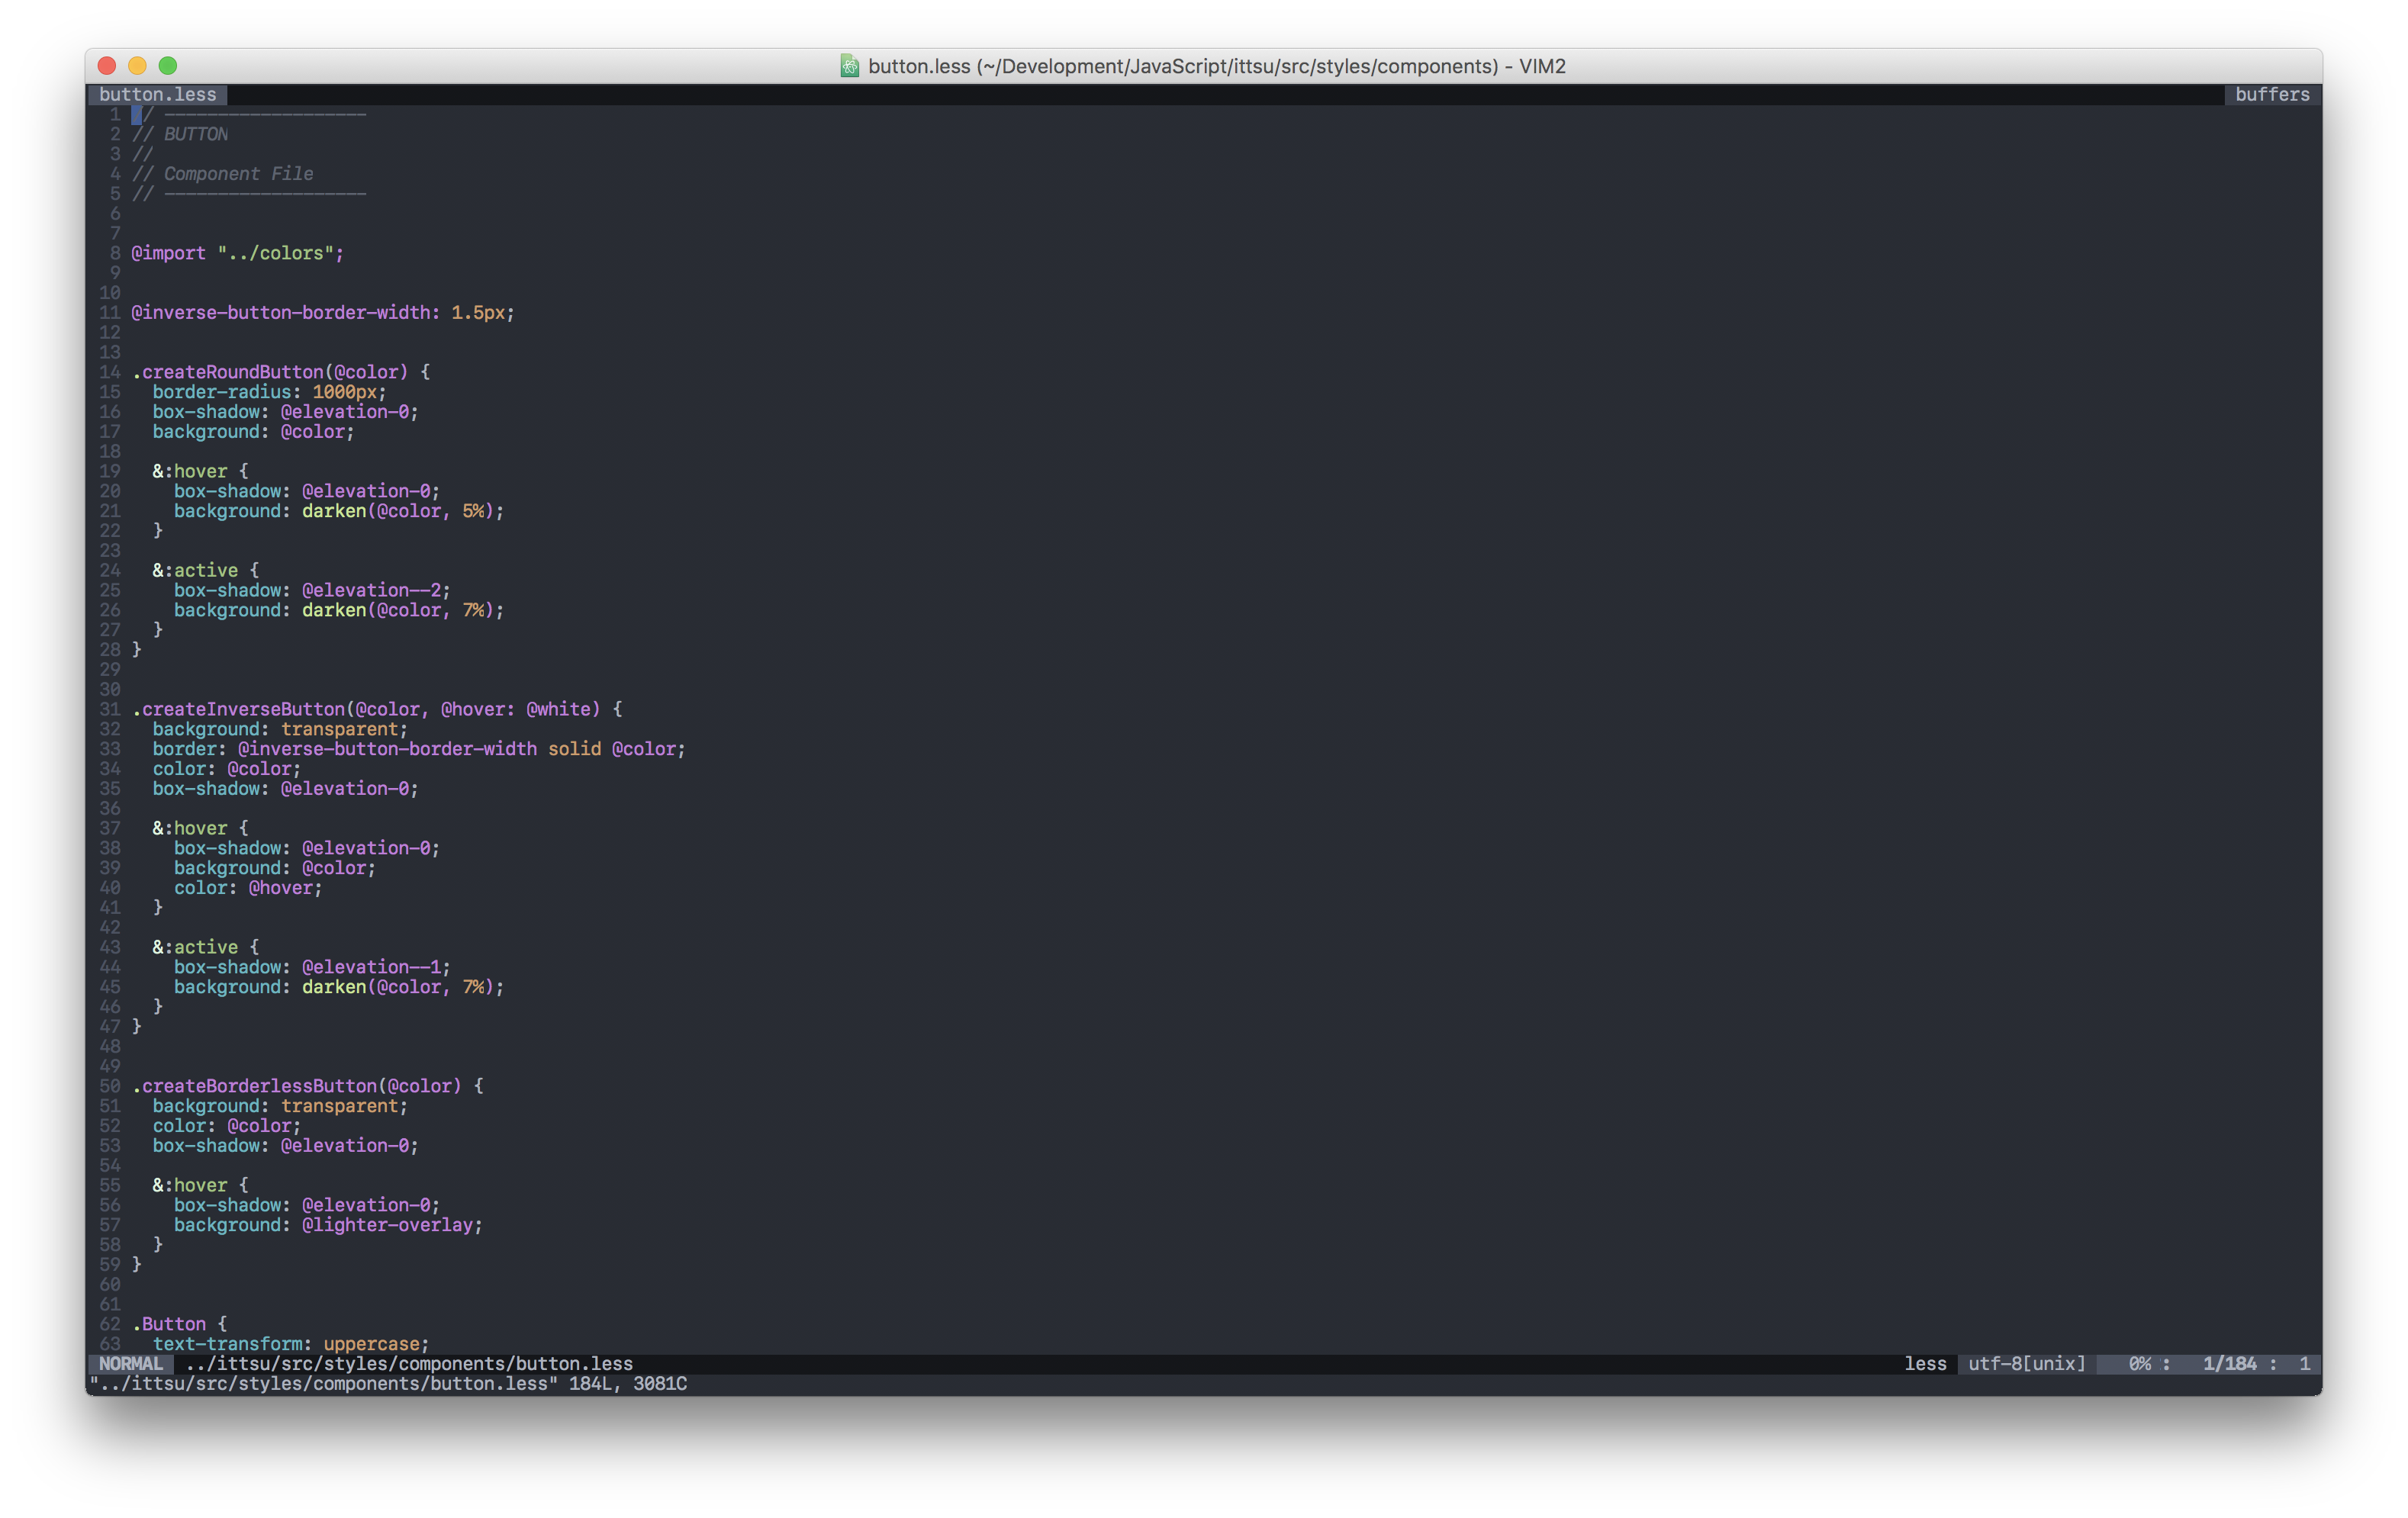Click the .createRoundButton mixin name
Screen dimensions: 2408x1518
coord(228,372)
